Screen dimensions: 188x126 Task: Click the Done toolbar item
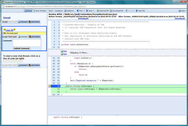51,11
